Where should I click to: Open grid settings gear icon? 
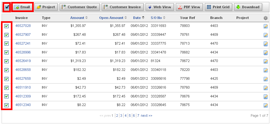[266, 18]
